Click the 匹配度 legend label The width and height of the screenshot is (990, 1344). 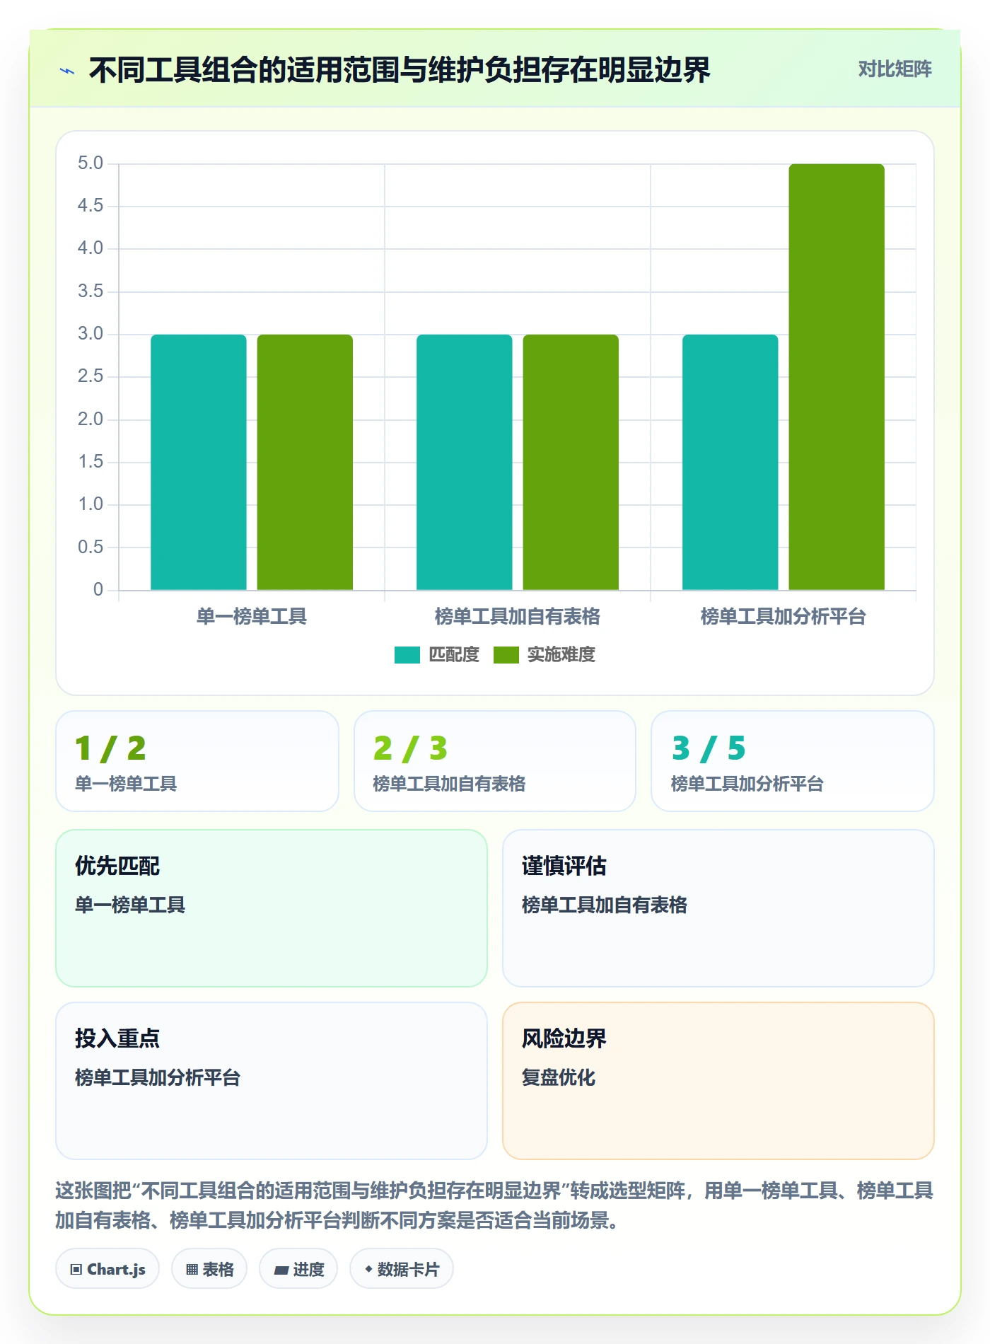pyautogui.click(x=454, y=655)
